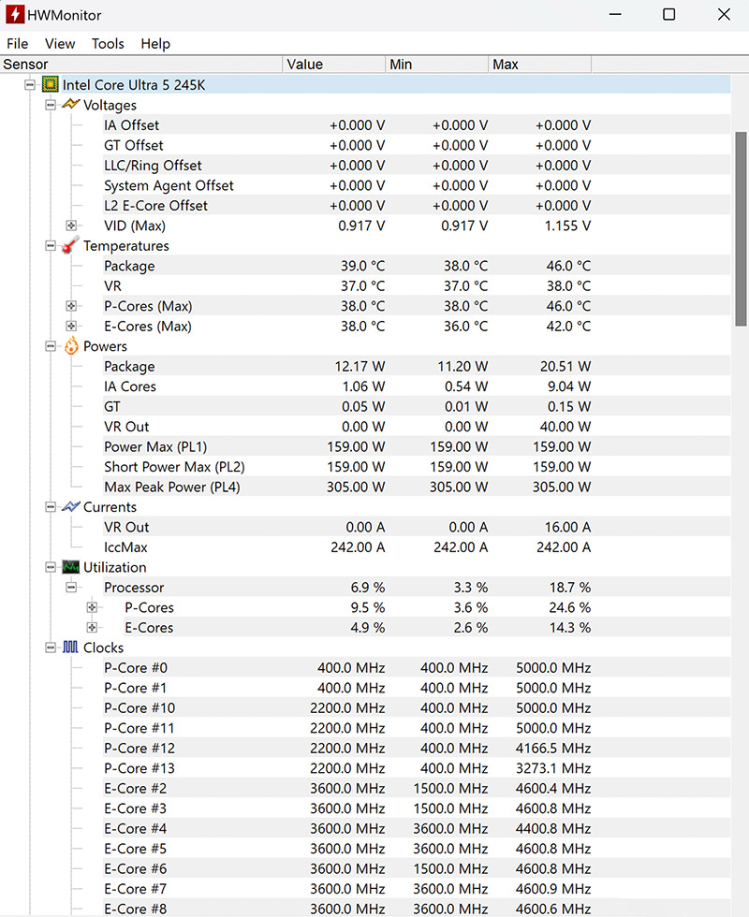
Task: Click the HWMonitor lightning bolt app icon
Action: coord(13,15)
